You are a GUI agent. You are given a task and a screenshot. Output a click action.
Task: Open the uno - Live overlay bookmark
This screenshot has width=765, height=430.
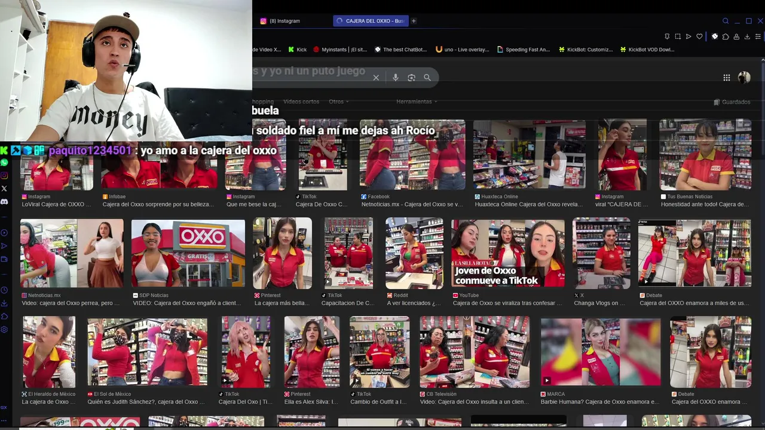(x=463, y=50)
